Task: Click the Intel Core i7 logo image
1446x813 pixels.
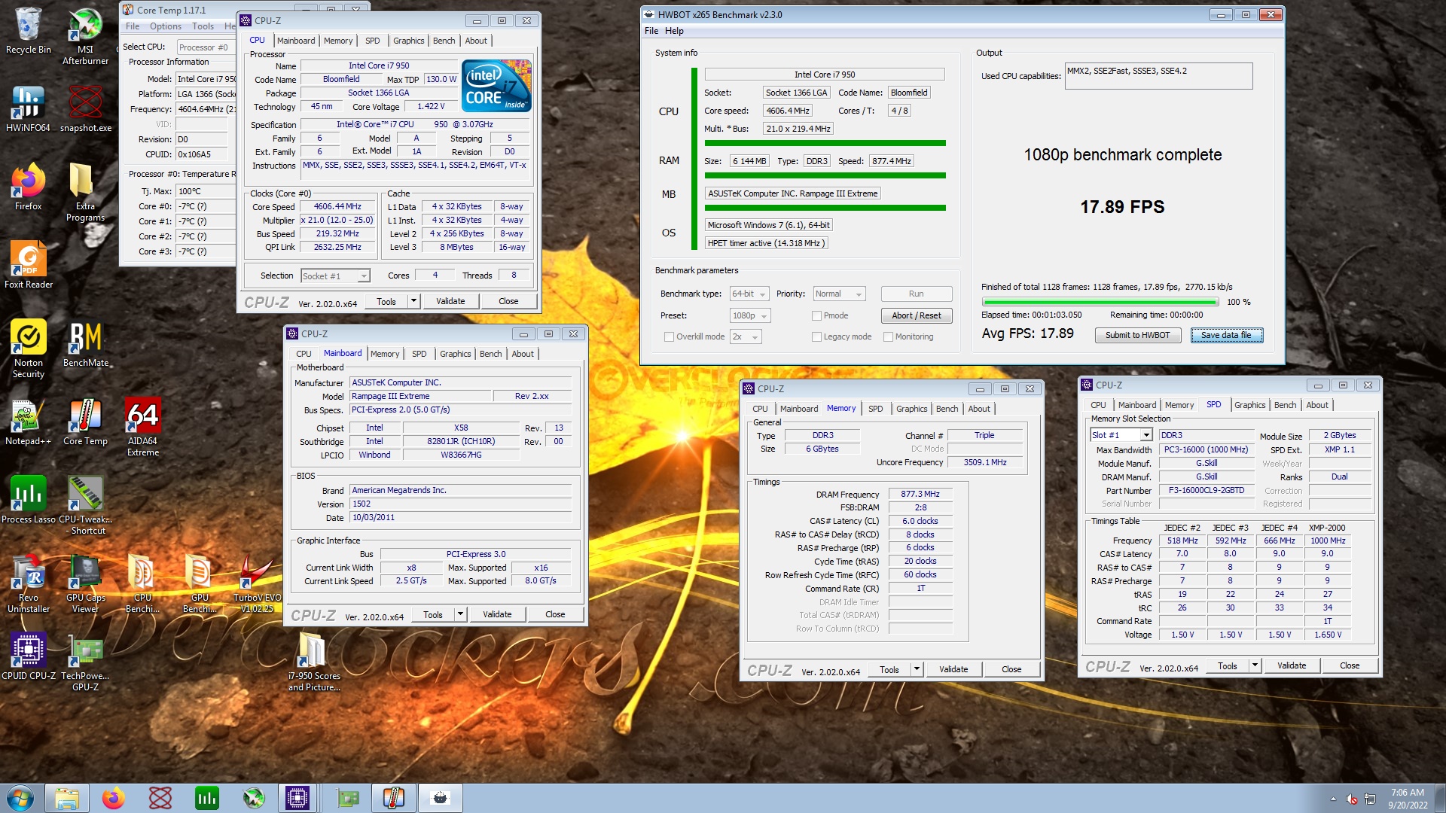Action: point(497,87)
